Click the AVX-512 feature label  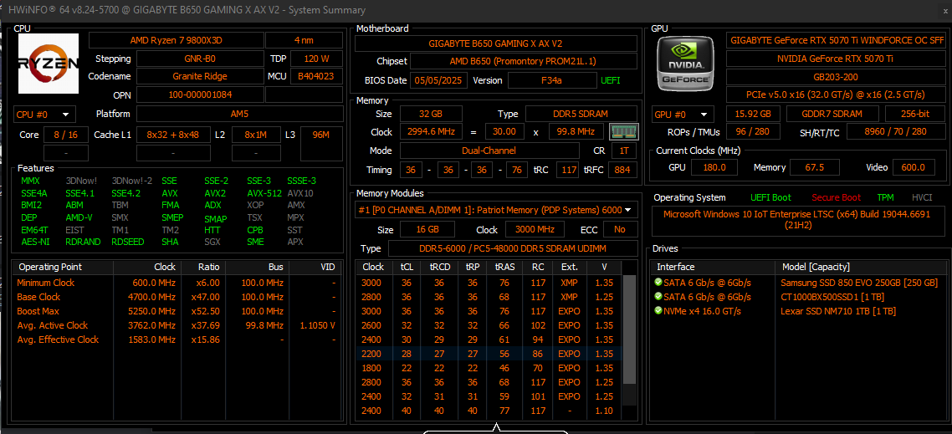point(264,194)
